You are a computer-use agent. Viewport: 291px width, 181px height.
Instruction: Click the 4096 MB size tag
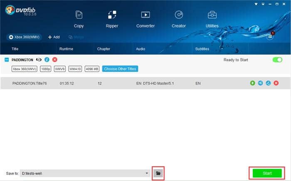tap(92, 69)
